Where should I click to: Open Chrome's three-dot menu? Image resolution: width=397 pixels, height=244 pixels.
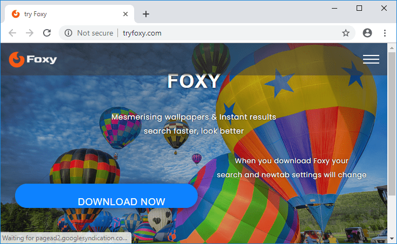tap(385, 33)
